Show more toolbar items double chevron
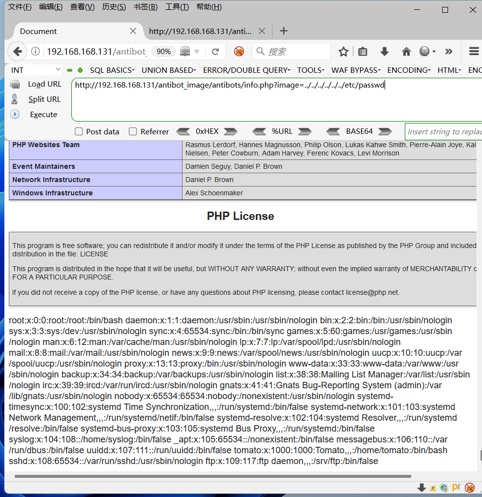 [x=449, y=51]
